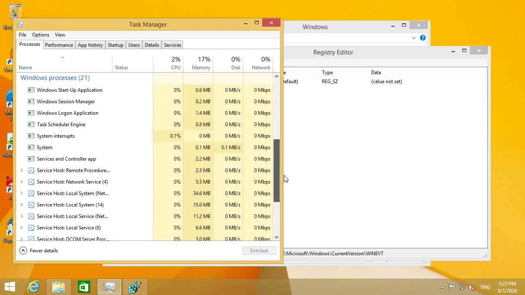Switch to the Services tab
Viewport: 525px width, 295px height.
pos(173,45)
